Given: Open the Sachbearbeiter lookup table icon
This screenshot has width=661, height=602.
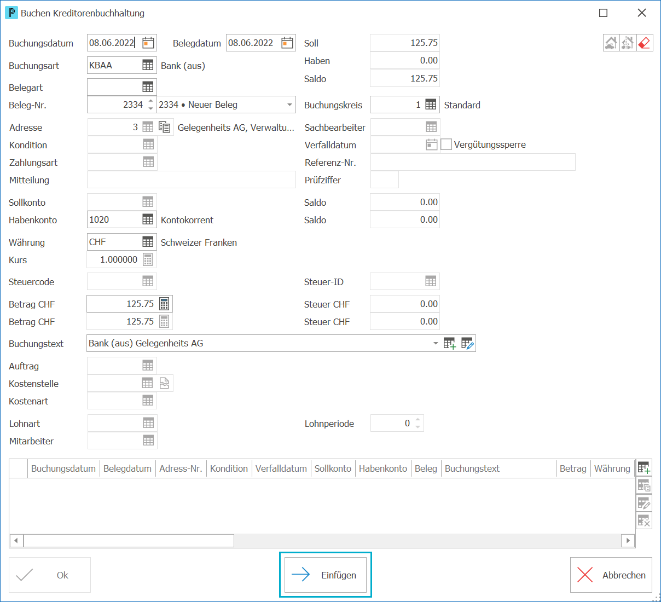Looking at the screenshot, I should 431,127.
